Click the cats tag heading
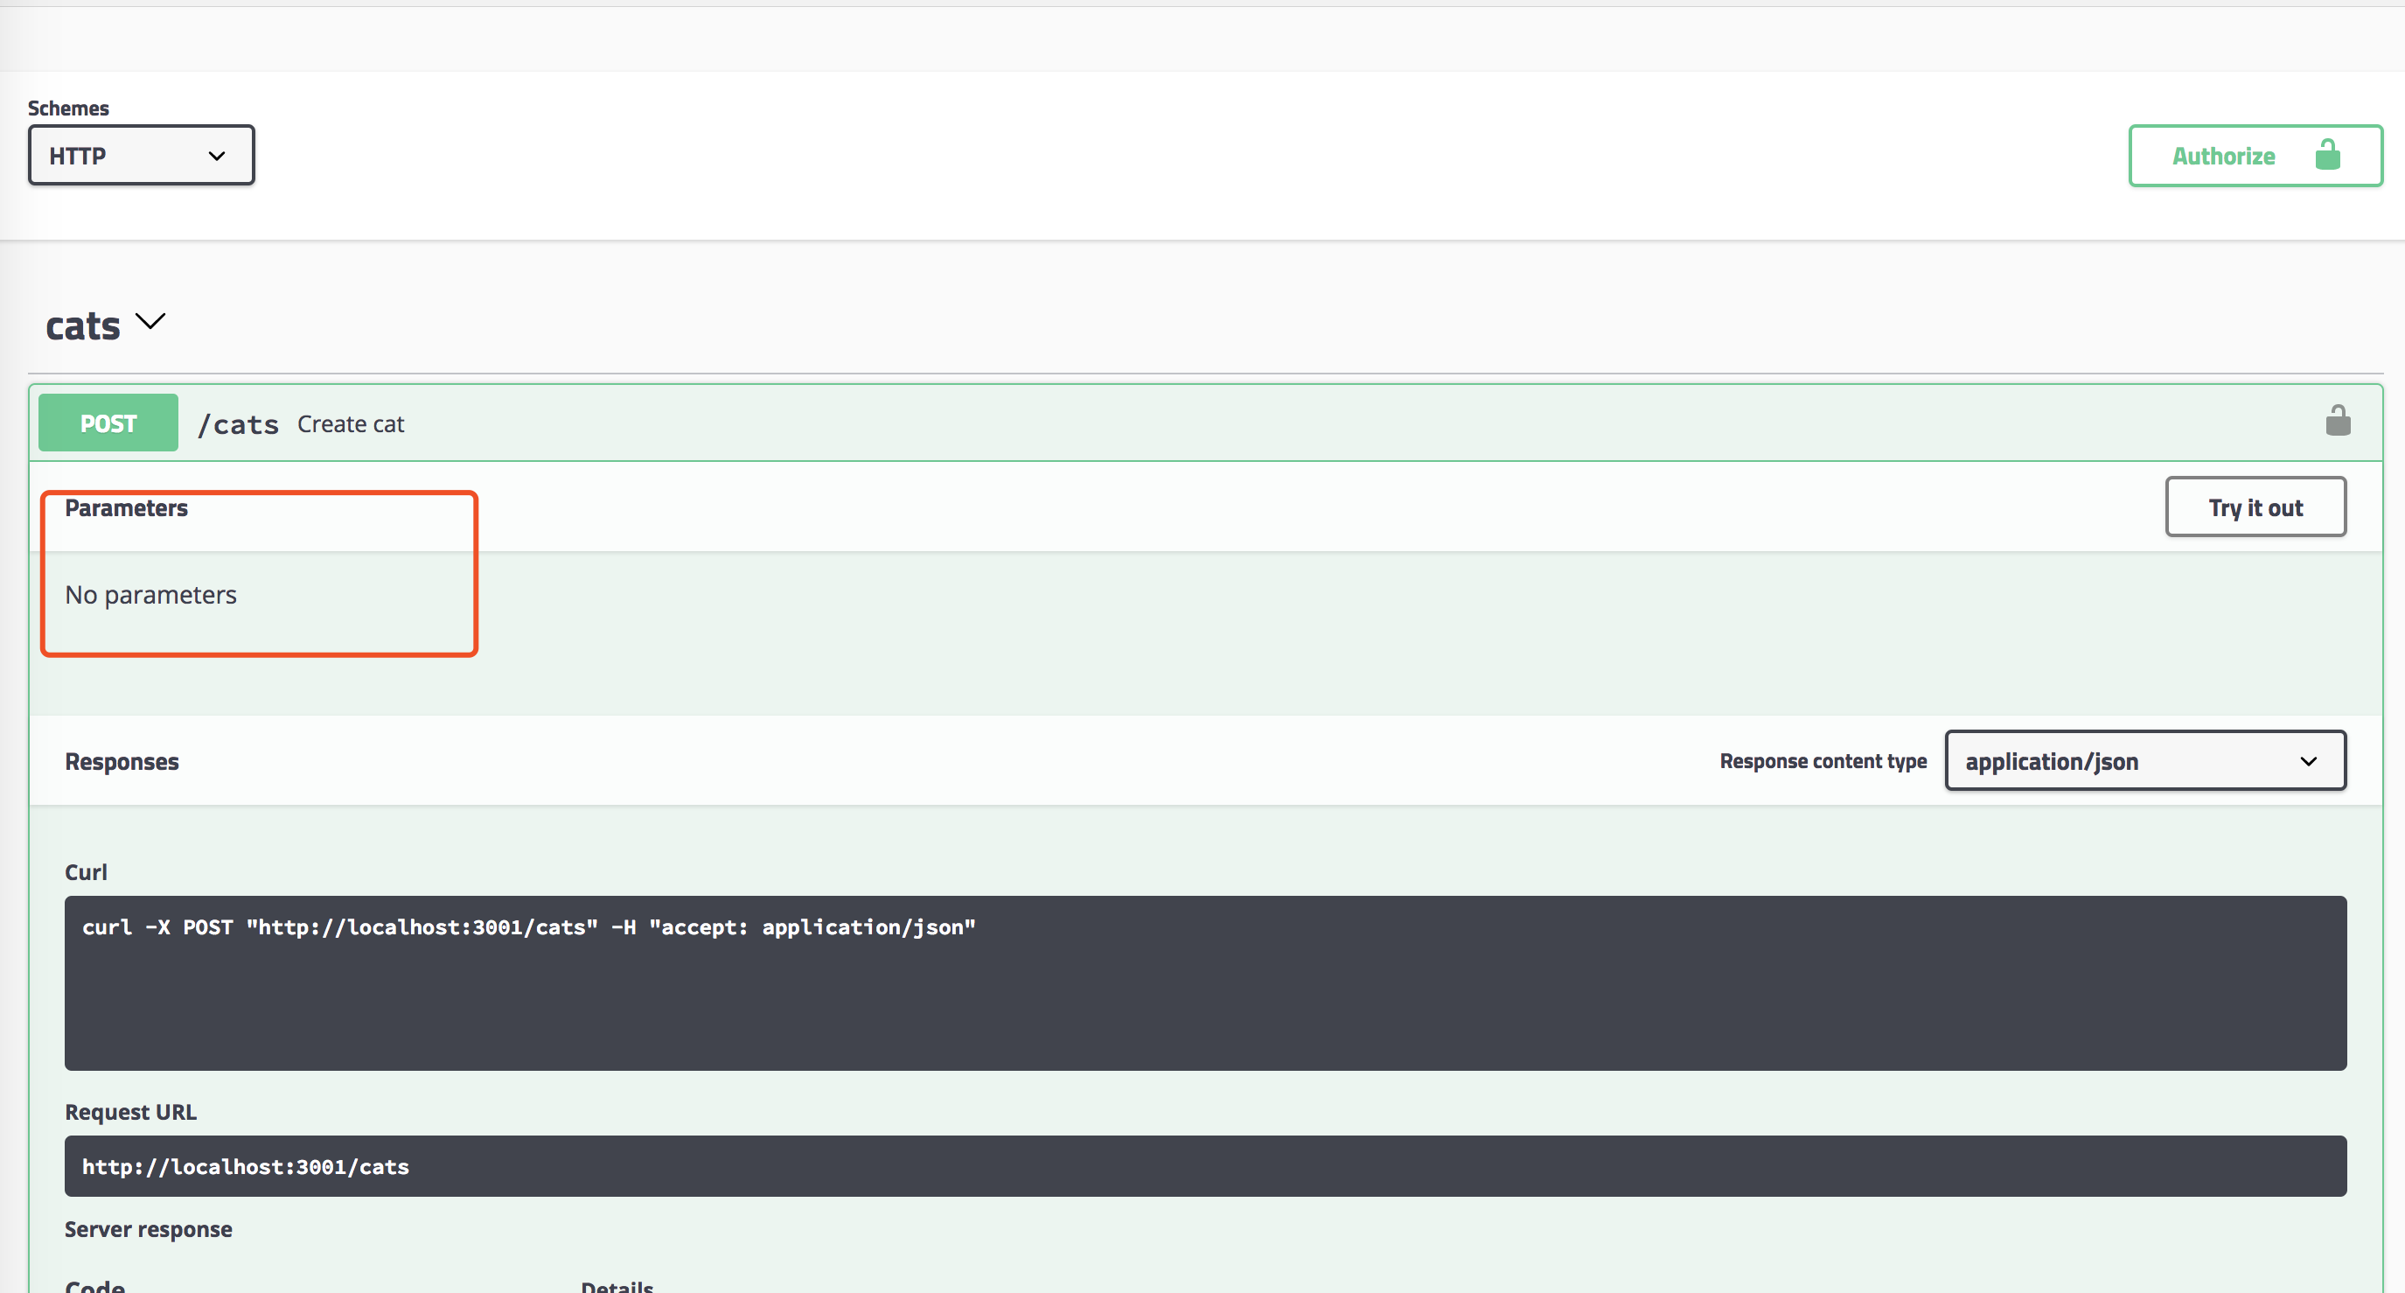The width and height of the screenshot is (2405, 1293). coord(83,326)
